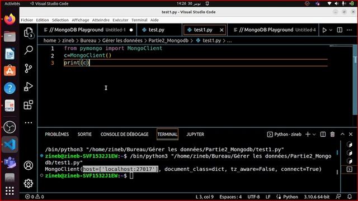The width and height of the screenshot is (358, 201).
Task: Open the Explorer view in activity bar
Action: pyautogui.click(x=29, y=32)
